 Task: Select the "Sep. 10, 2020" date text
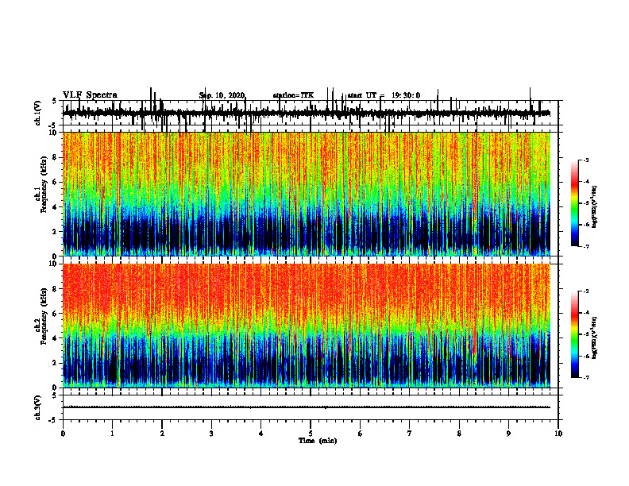coord(222,95)
